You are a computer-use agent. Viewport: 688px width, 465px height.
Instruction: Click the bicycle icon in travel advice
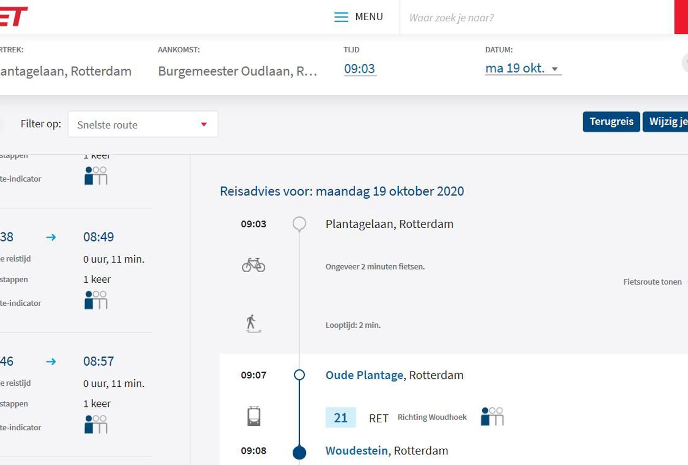click(x=254, y=265)
